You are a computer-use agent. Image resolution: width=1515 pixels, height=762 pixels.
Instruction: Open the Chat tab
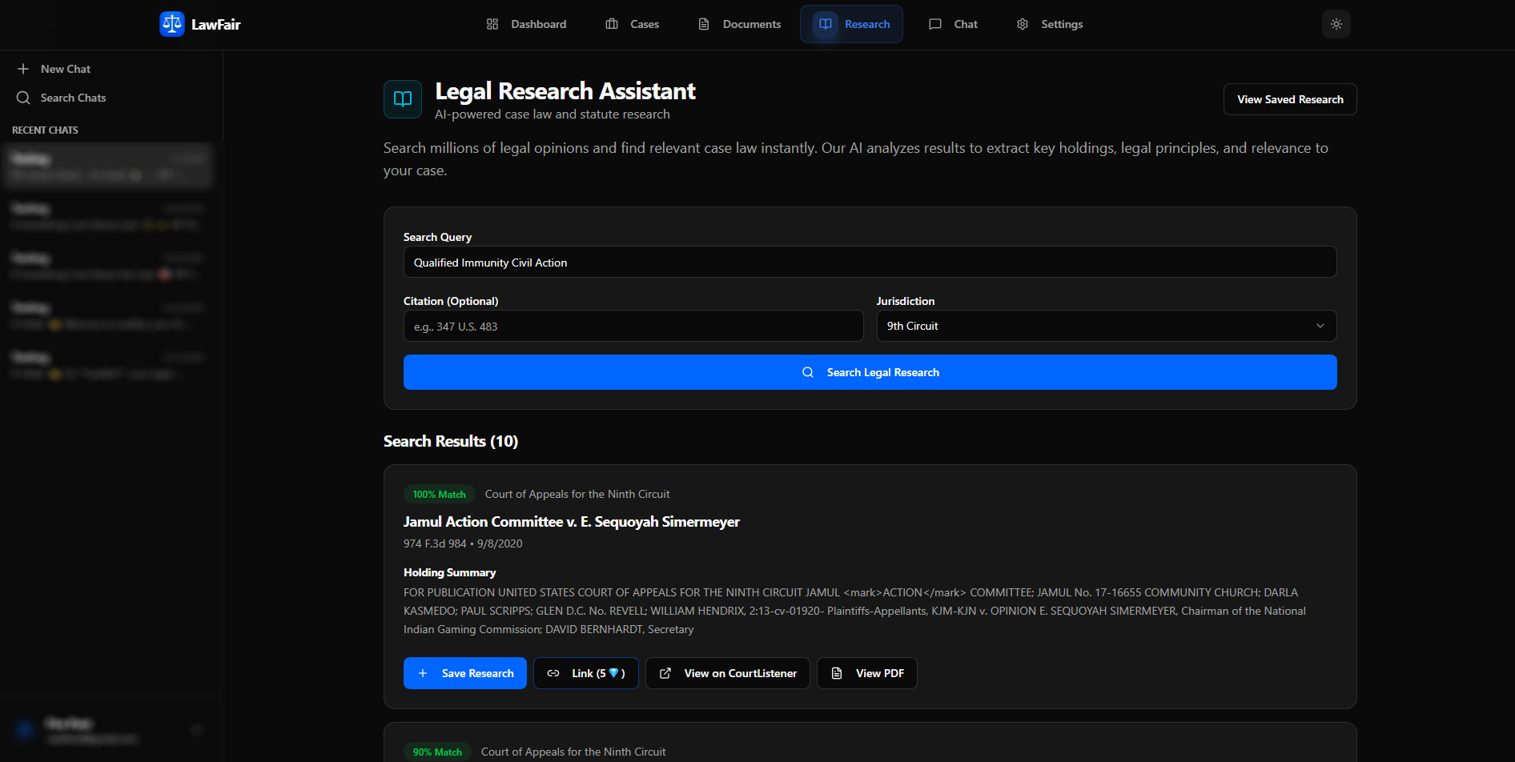(953, 24)
